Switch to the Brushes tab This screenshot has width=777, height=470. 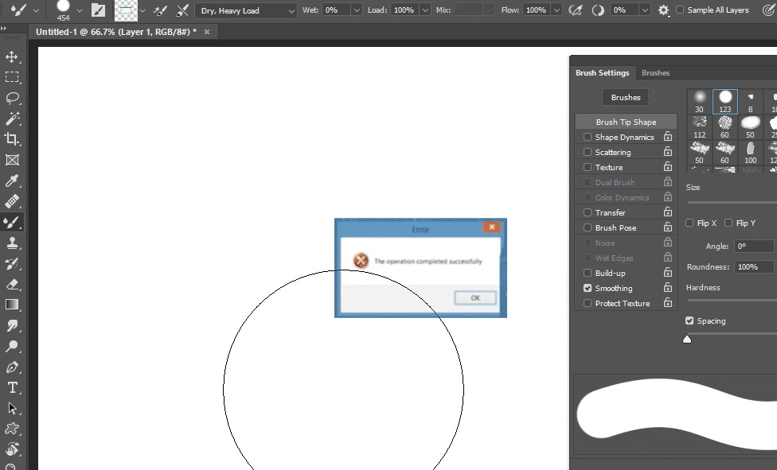coord(655,72)
